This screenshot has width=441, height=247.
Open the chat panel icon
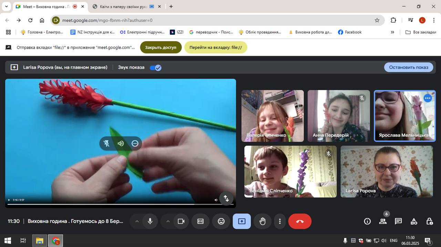point(398,221)
